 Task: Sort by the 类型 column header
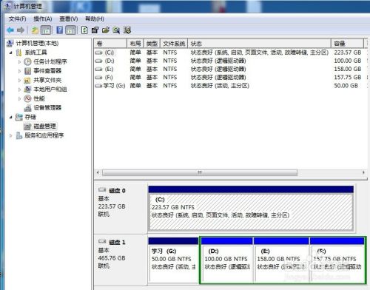coord(152,44)
